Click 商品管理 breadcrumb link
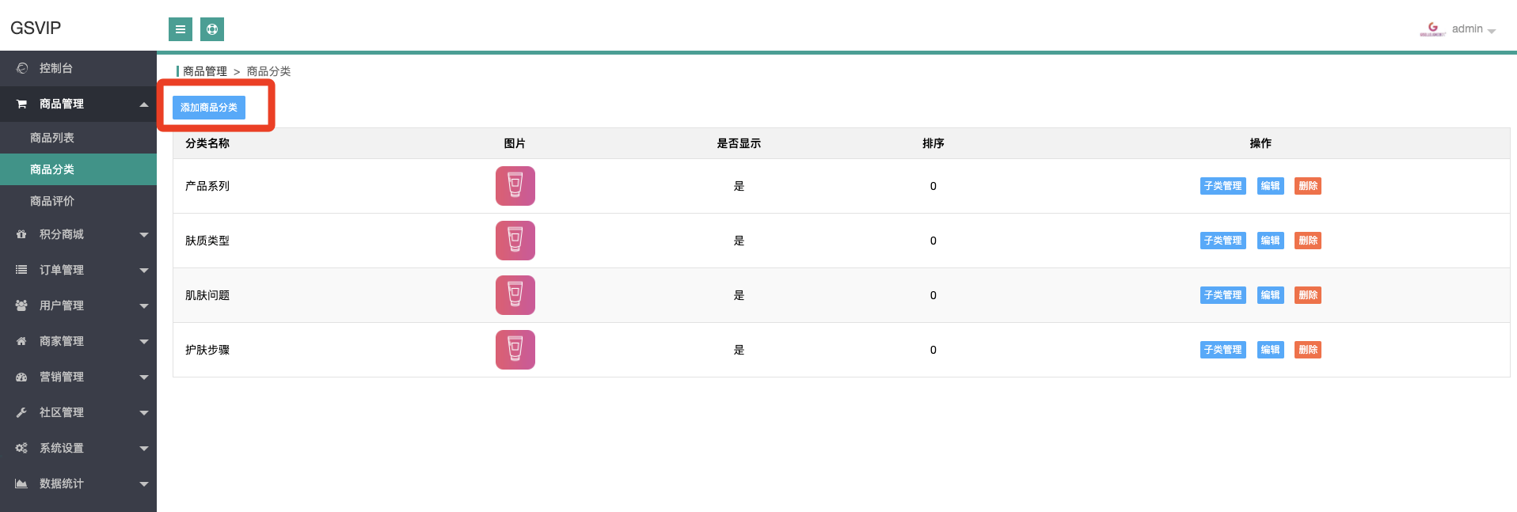Viewport: 1517px width, 512px height. 205,71
